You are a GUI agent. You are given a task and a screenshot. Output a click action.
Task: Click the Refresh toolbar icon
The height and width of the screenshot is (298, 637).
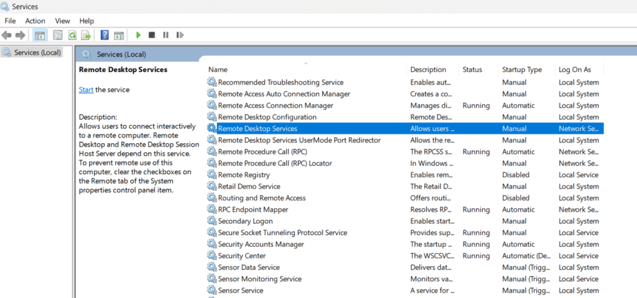coord(72,35)
